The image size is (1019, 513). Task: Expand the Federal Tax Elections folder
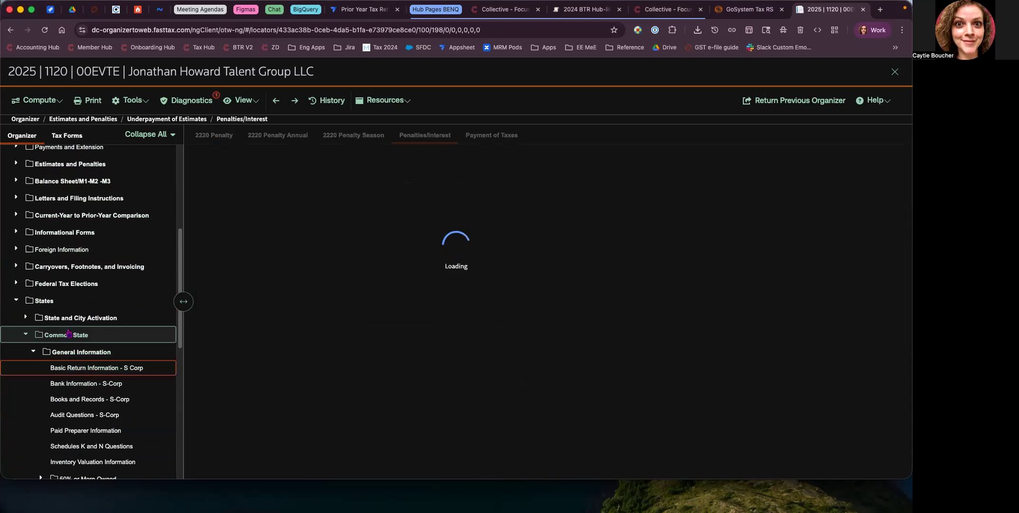[16, 283]
